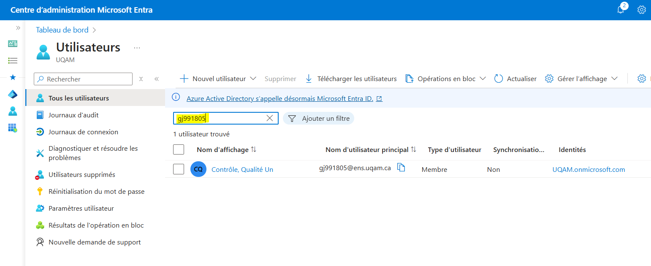
Task: Click the Actualiser refresh button
Action: pyautogui.click(x=515, y=79)
